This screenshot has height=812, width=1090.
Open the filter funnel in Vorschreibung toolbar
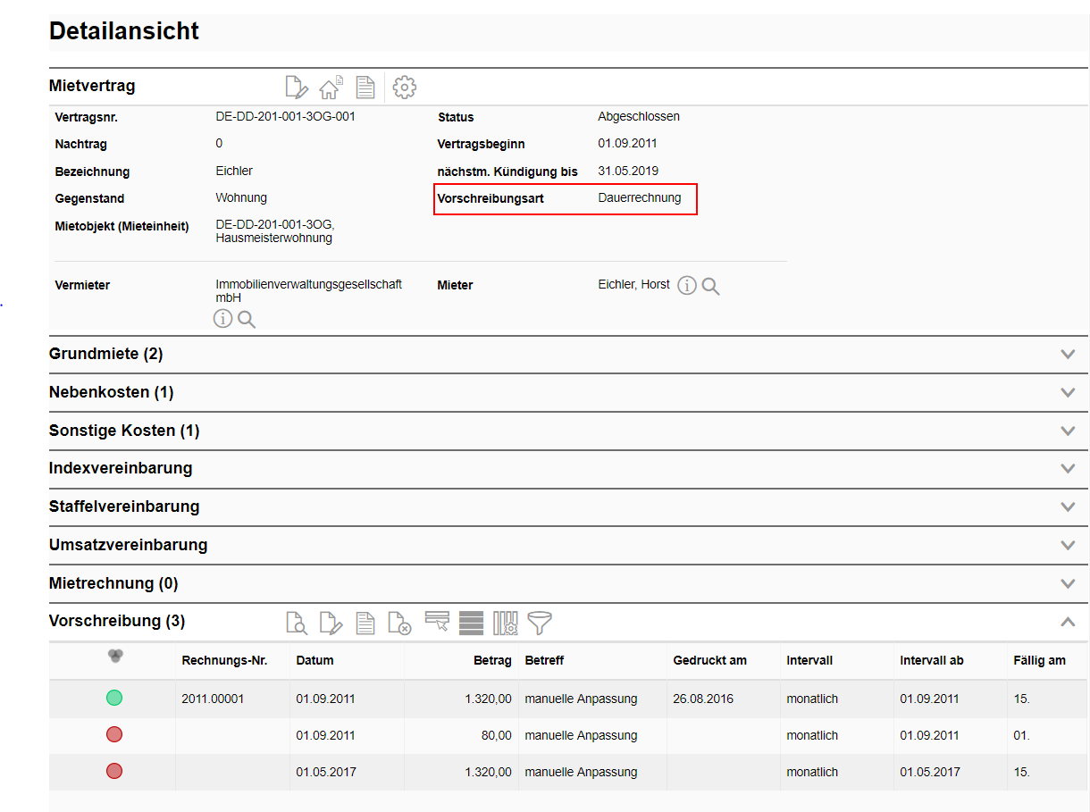pos(540,623)
